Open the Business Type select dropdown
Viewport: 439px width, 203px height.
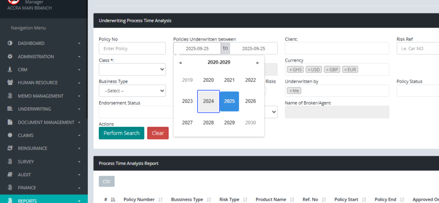point(132,91)
